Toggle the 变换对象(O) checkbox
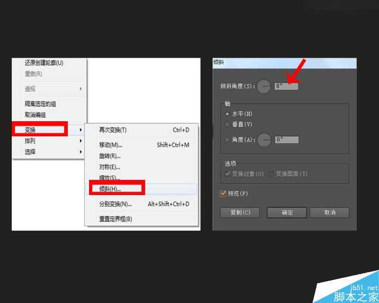The image size is (379, 303). click(228, 173)
